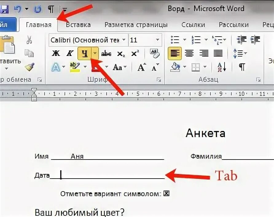
Task: Click the Copy icon
Action: [x=29, y=53]
